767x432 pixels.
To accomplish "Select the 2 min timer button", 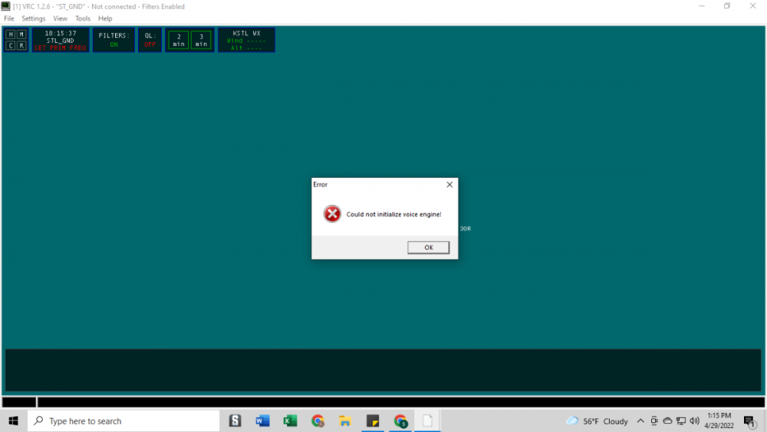I will [x=178, y=40].
